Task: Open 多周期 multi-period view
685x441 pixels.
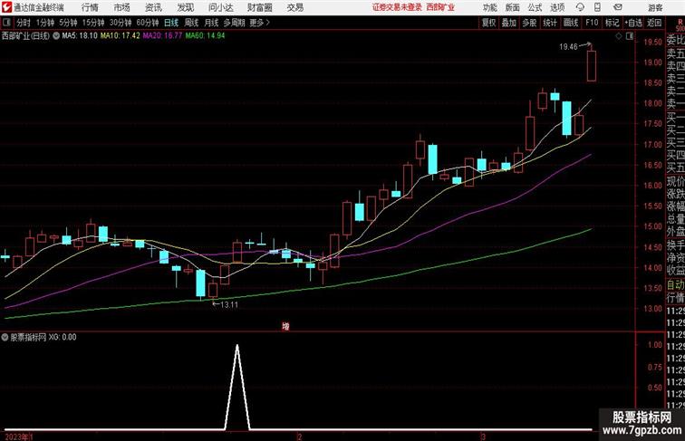Action: pyautogui.click(x=234, y=23)
